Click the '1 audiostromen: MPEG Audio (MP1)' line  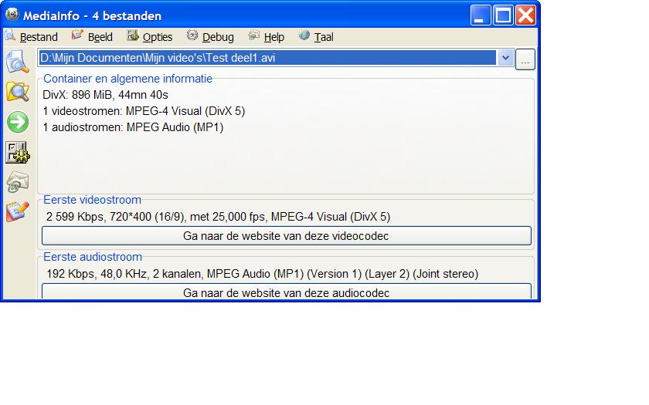[x=133, y=127]
